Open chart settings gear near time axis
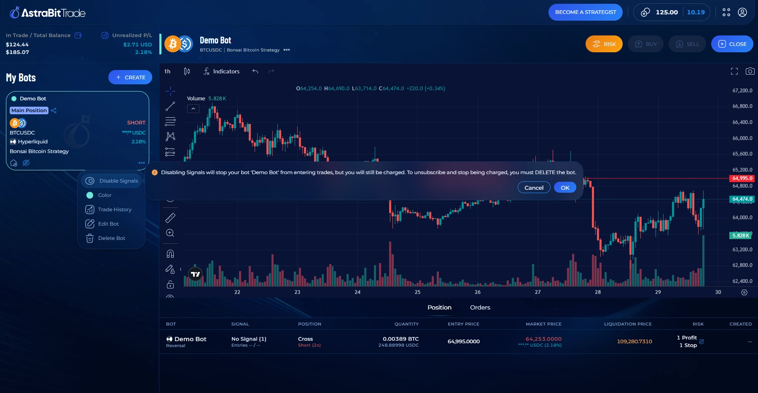Viewport: 758px width, 393px height. [744, 292]
